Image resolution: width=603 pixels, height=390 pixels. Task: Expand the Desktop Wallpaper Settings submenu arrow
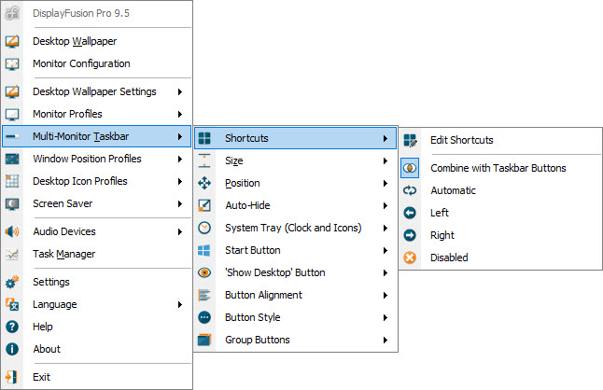click(180, 91)
